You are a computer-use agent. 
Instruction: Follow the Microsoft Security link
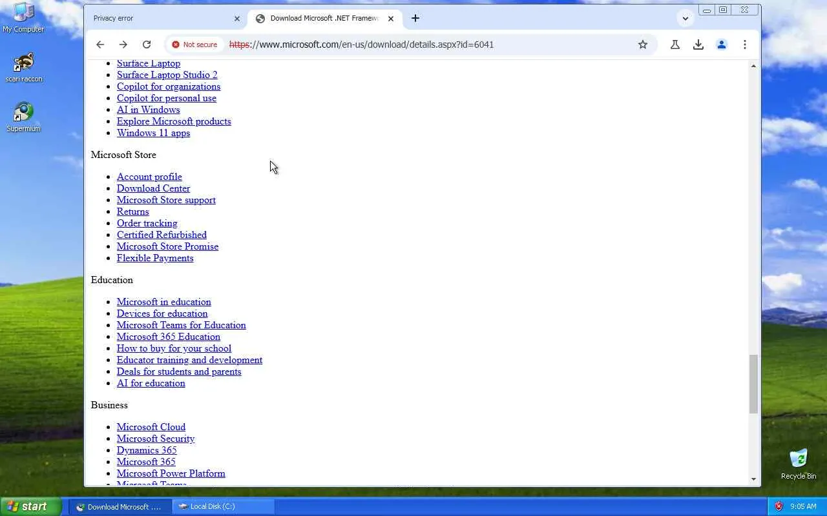[x=156, y=439]
